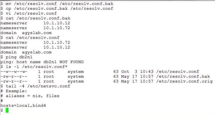Viewport: 215px width, 115px height.
Task: Click the hosts=local,bind4 setting line
Action: [x=23, y=106]
